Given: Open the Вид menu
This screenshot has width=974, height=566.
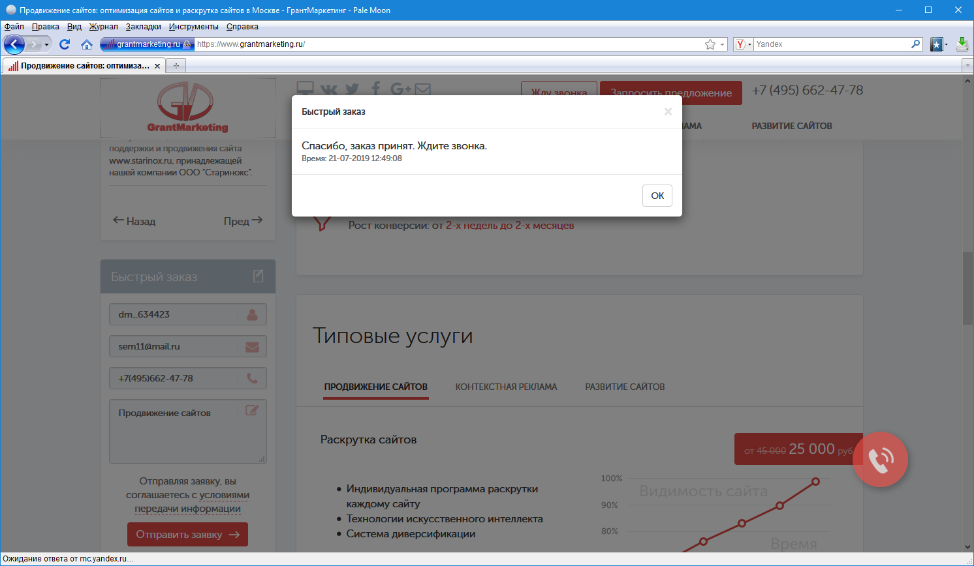Looking at the screenshot, I should [74, 27].
